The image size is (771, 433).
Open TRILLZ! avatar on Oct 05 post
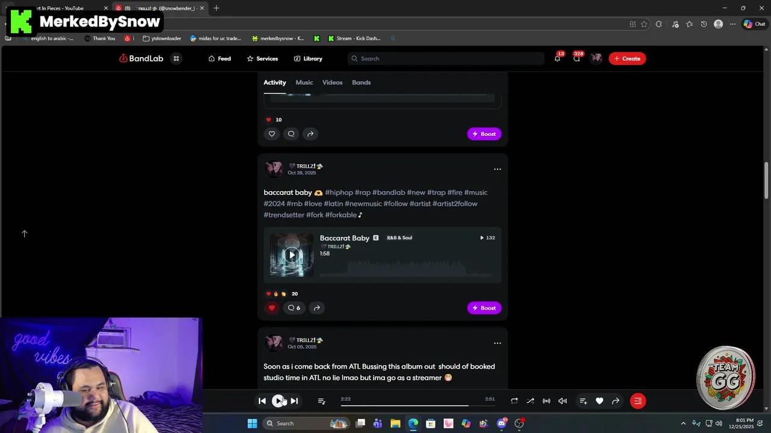[273, 343]
